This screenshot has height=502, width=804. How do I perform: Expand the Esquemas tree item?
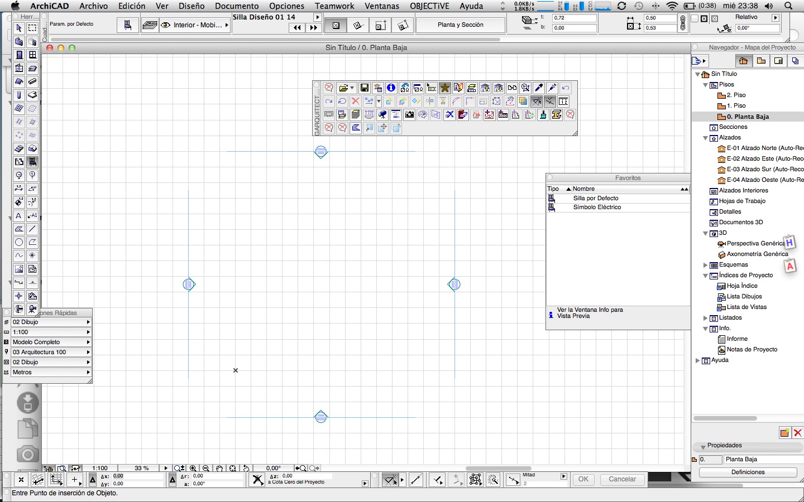(x=706, y=265)
